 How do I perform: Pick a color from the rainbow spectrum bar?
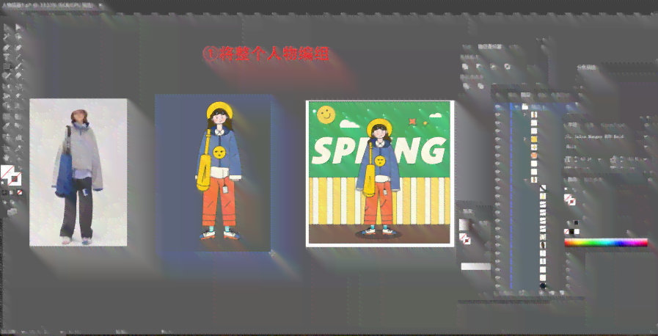605,242
